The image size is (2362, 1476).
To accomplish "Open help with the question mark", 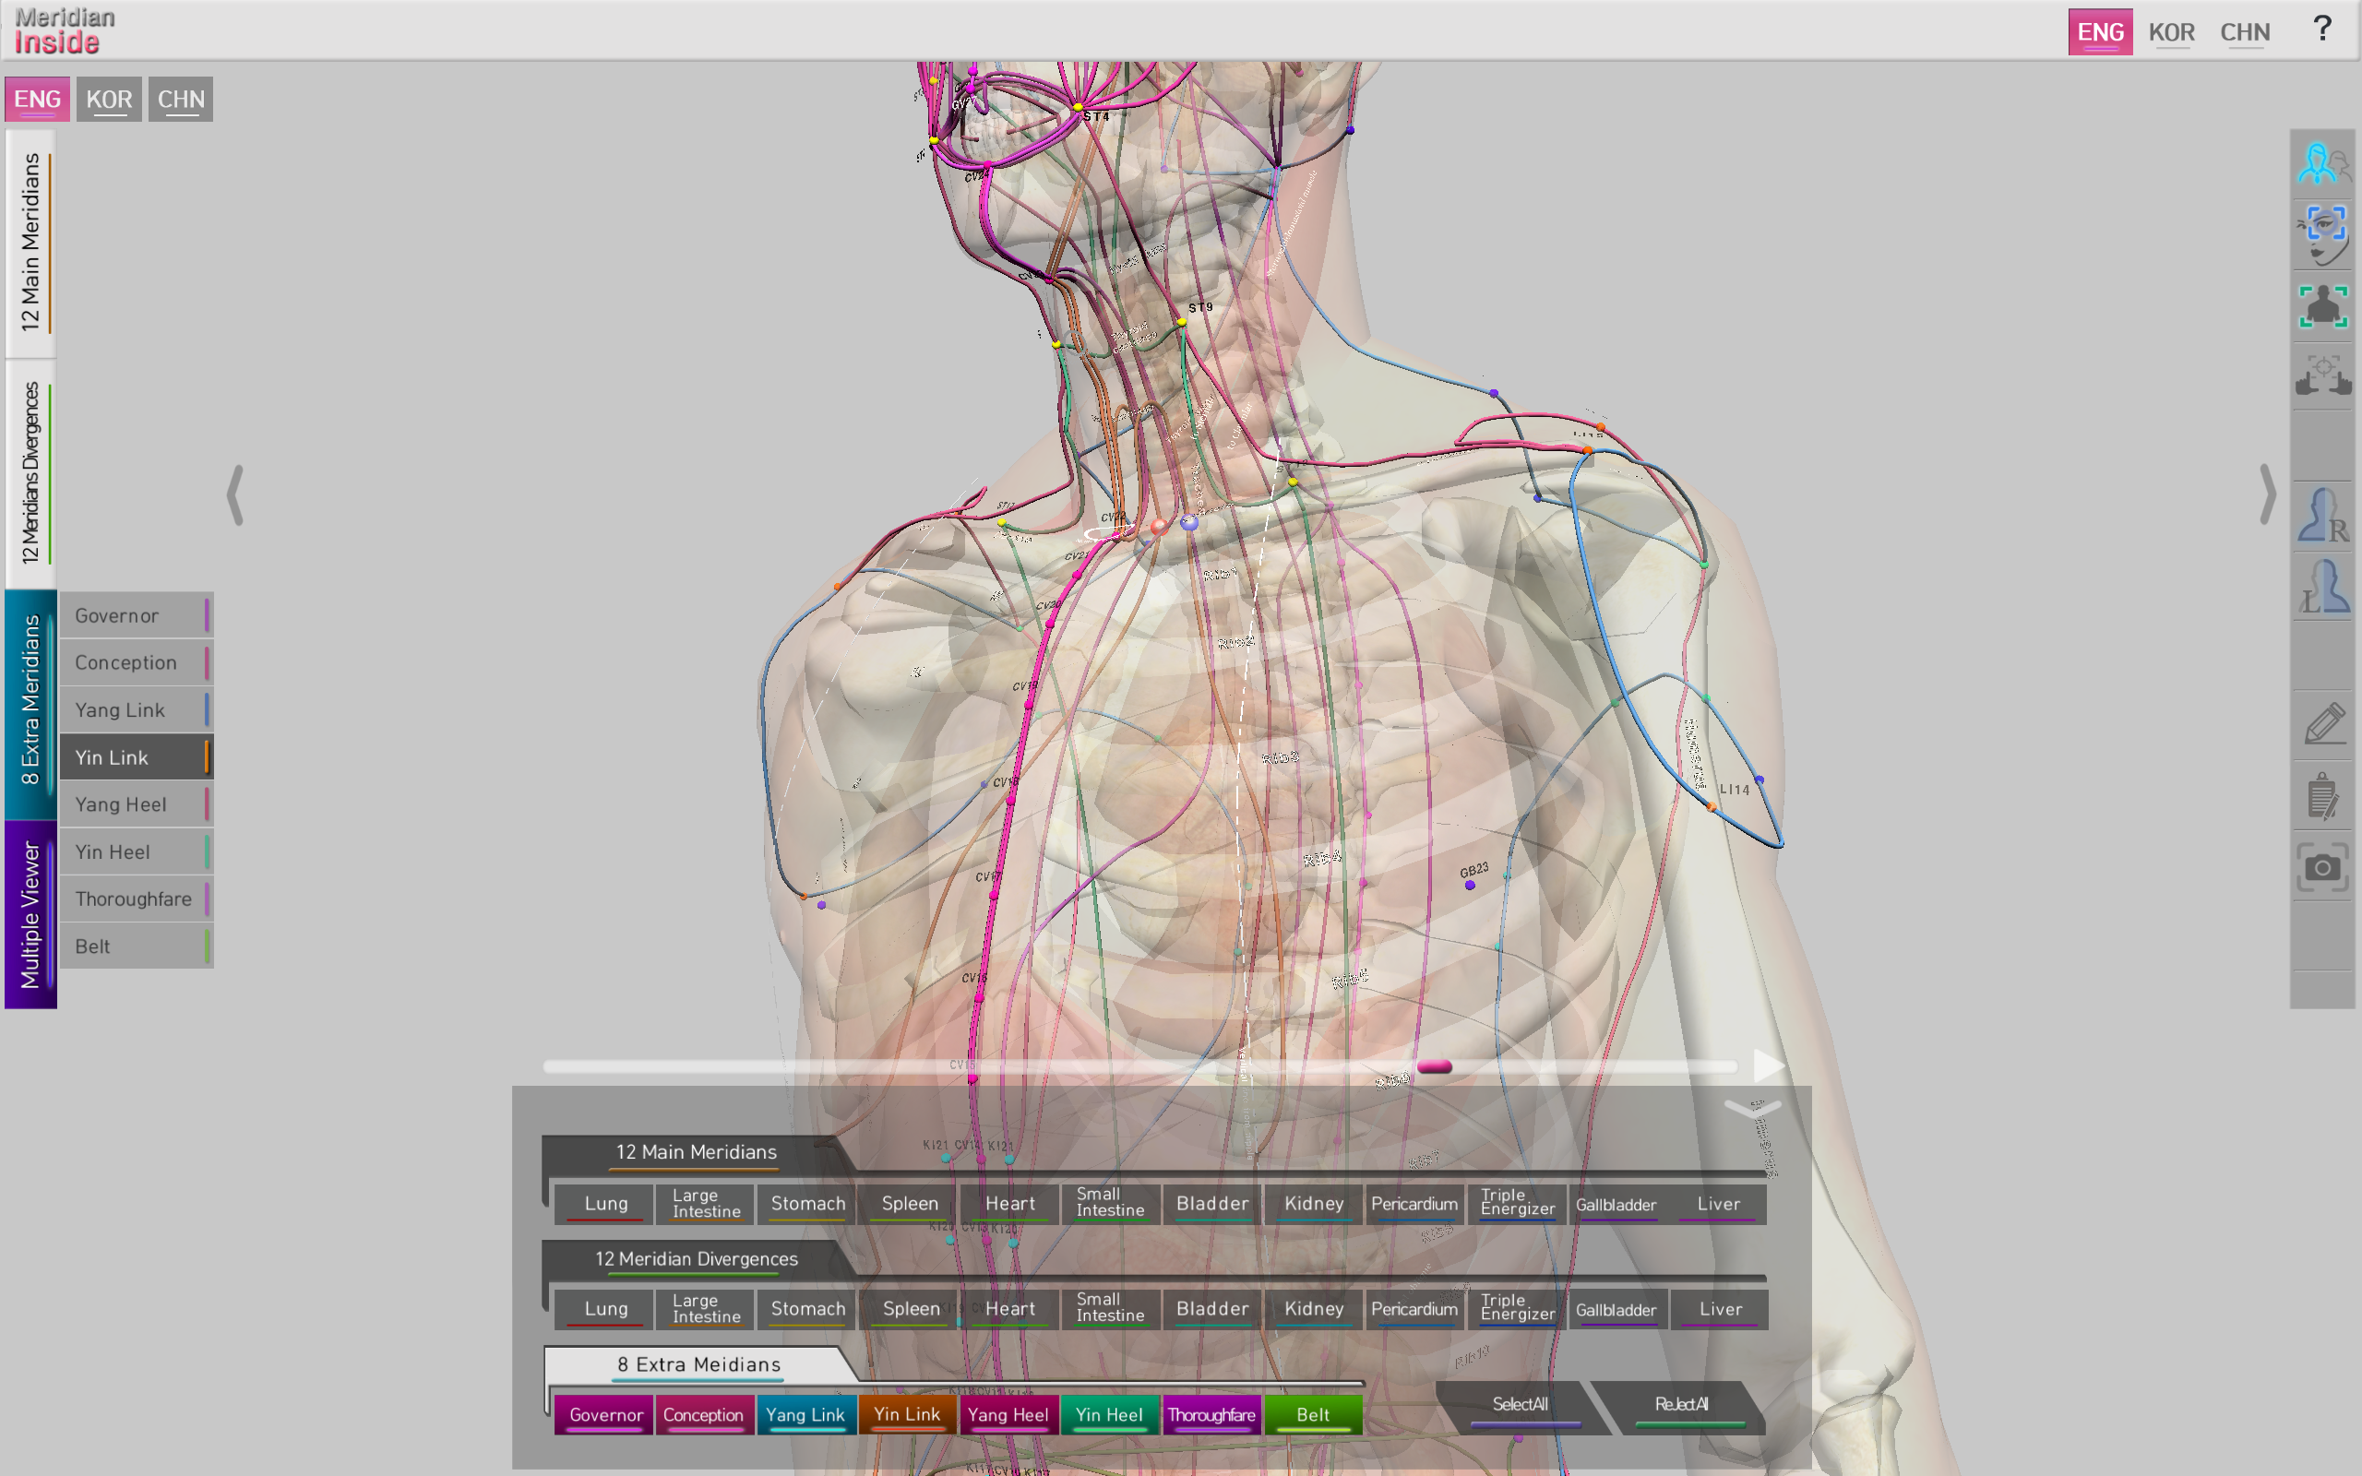I will coord(2322,29).
